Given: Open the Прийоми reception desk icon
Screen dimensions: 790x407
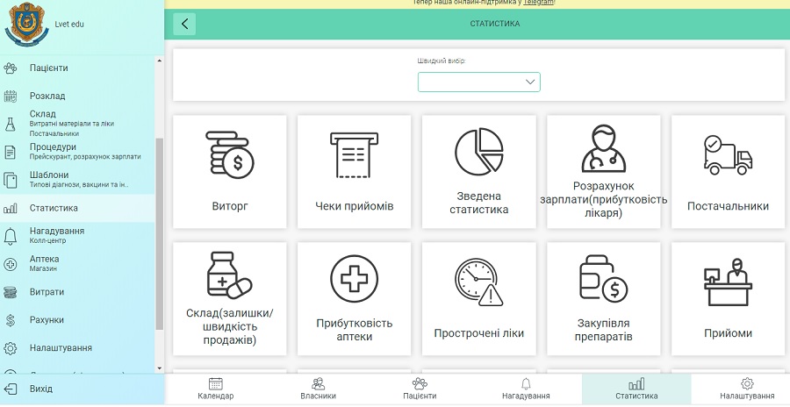Looking at the screenshot, I should 728,282.
